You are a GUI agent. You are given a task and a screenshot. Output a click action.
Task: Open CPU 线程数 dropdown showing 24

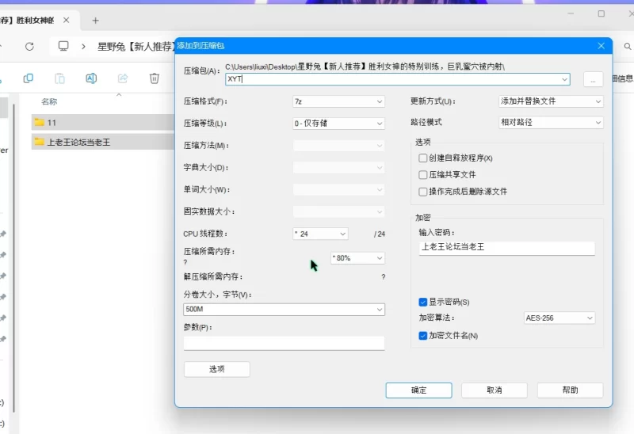(x=320, y=234)
